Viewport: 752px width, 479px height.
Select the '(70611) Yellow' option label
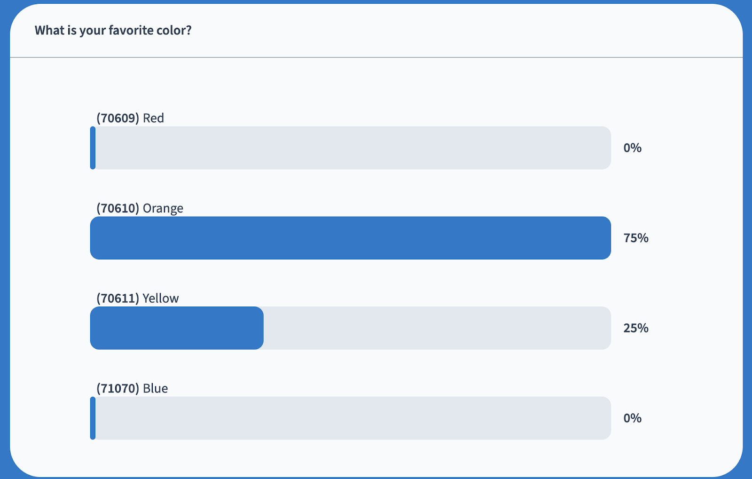(x=138, y=298)
